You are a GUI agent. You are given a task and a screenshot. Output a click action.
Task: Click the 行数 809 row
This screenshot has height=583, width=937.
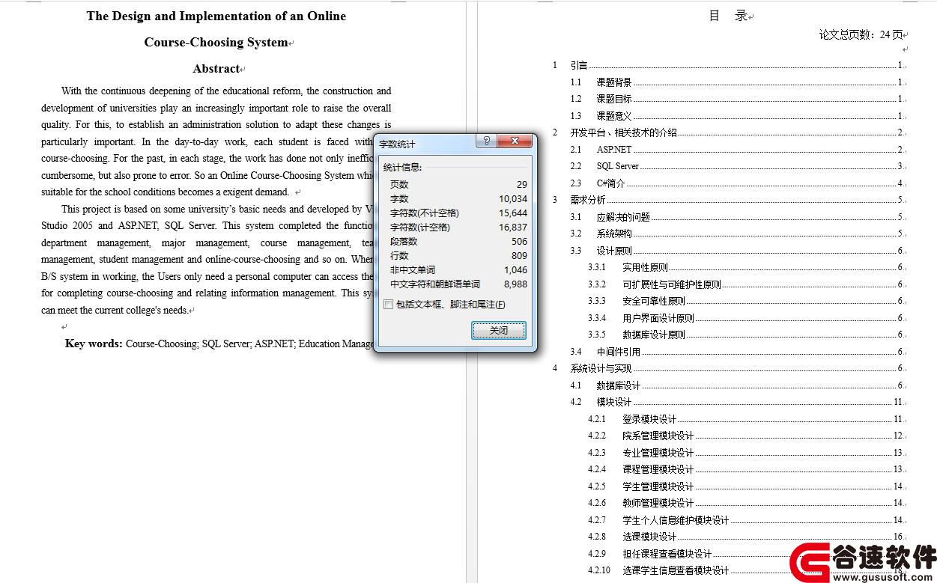tap(458, 255)
